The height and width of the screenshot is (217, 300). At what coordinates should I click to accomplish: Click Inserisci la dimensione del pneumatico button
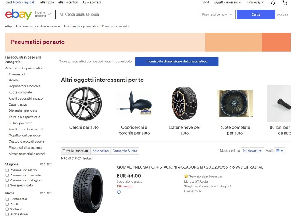coord(177,62)
